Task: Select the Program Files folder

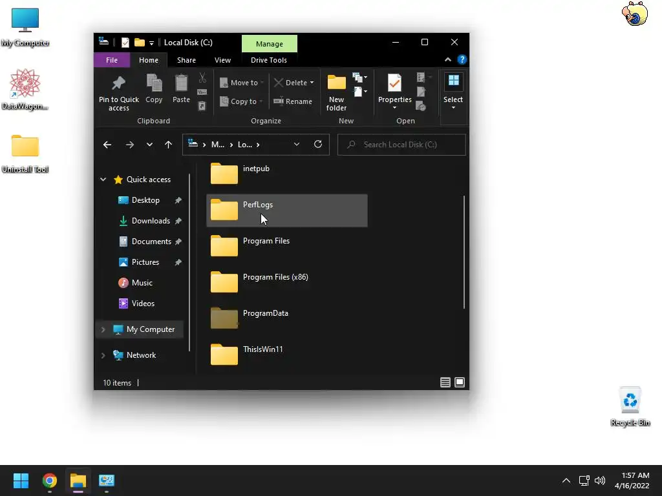Action: [x=287, y=246]
